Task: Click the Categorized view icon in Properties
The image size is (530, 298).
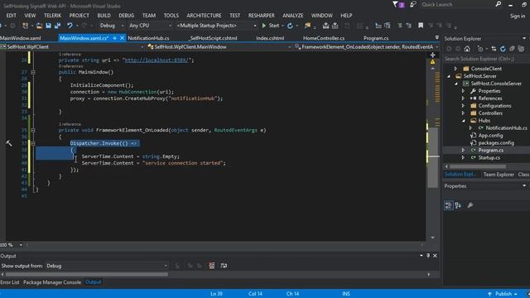Action: (449, 205)
